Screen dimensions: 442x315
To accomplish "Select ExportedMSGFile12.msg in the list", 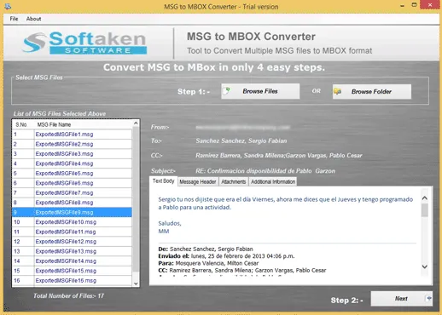I will (72, 242).
